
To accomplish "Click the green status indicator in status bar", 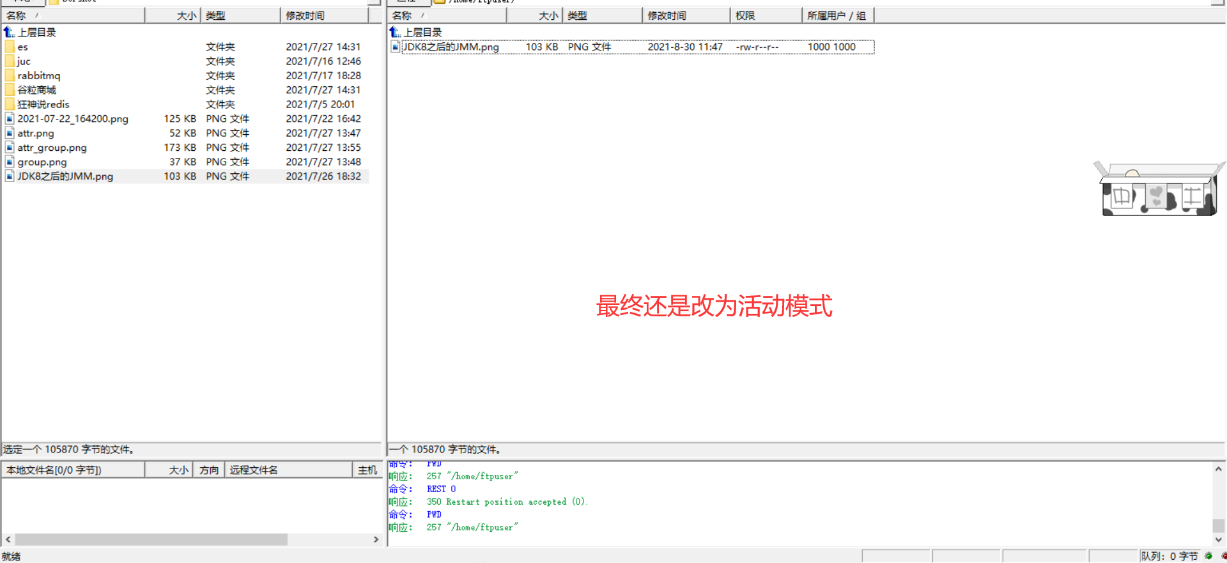I will coord(1208,556).
